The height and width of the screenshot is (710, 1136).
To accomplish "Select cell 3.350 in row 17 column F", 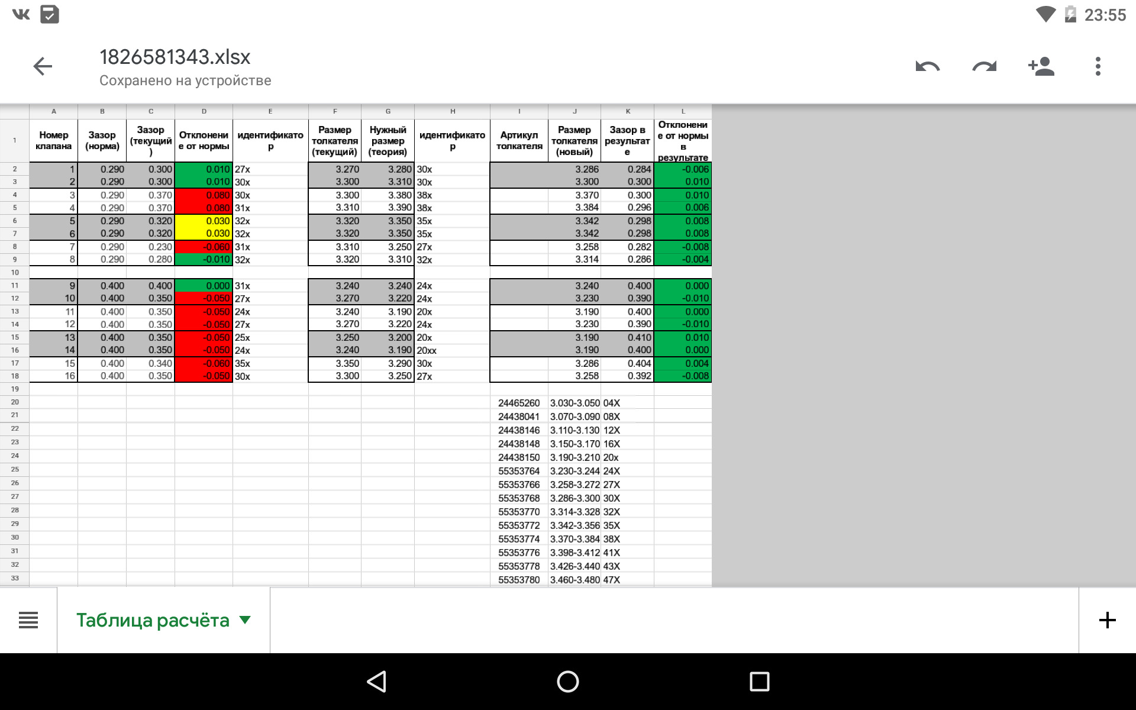I will tap(335, 363).
